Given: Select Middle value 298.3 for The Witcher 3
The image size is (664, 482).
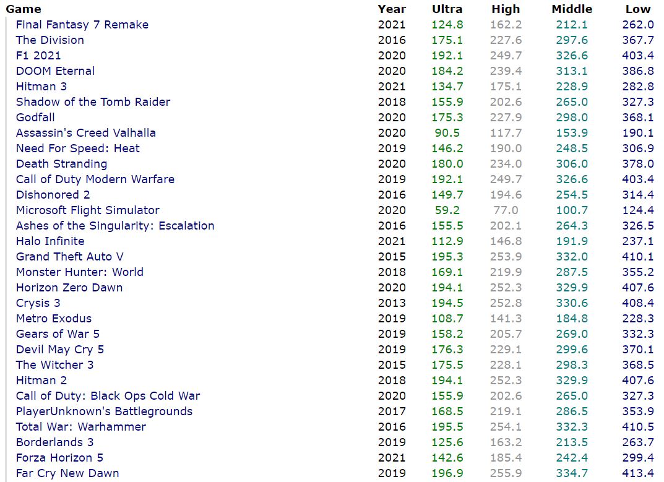Looking at the screenshot, I should pos(572,365).
